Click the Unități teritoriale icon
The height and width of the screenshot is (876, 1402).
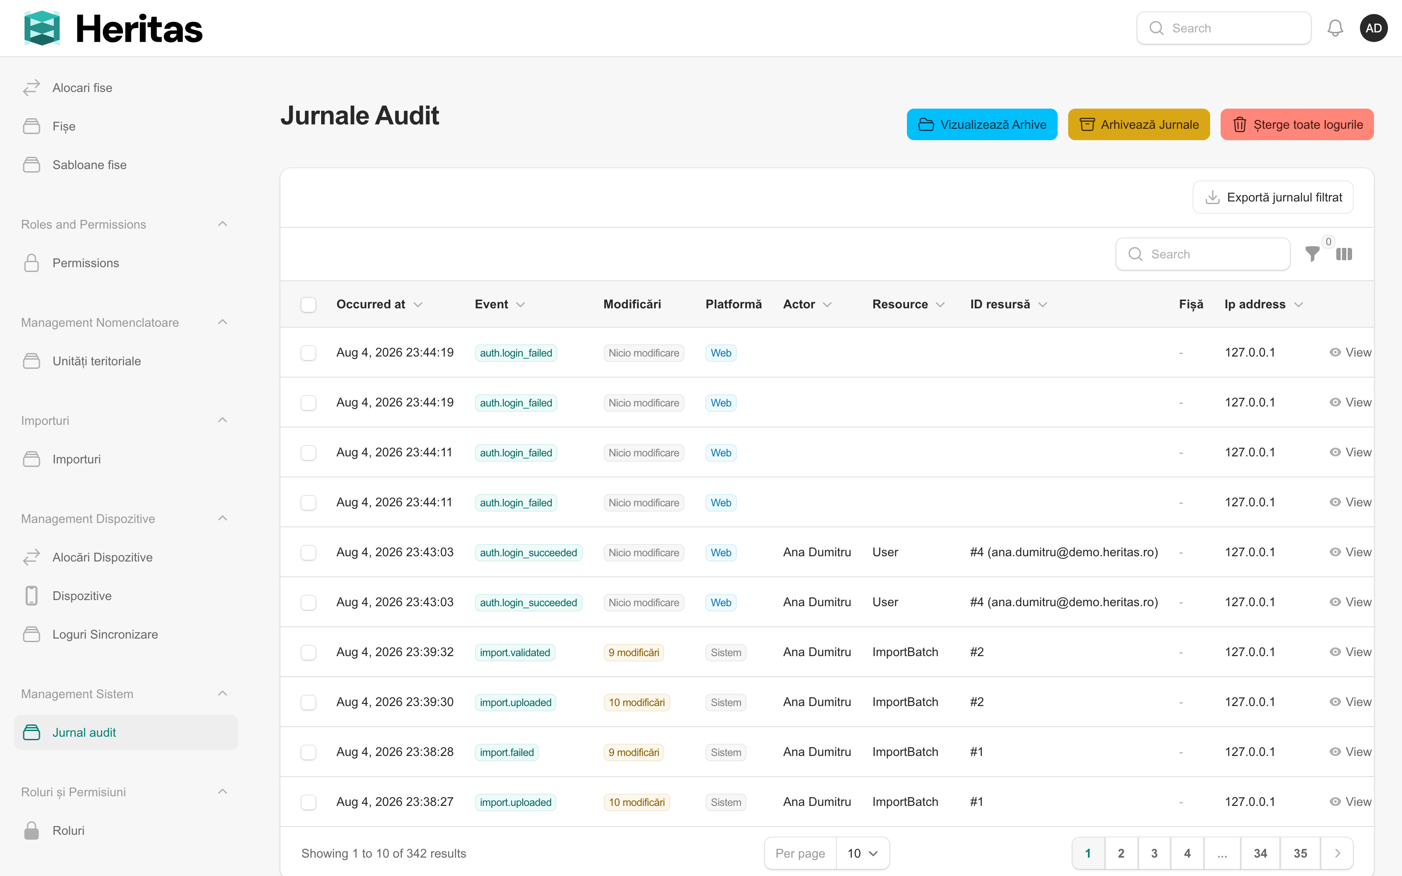click(31, 361)
